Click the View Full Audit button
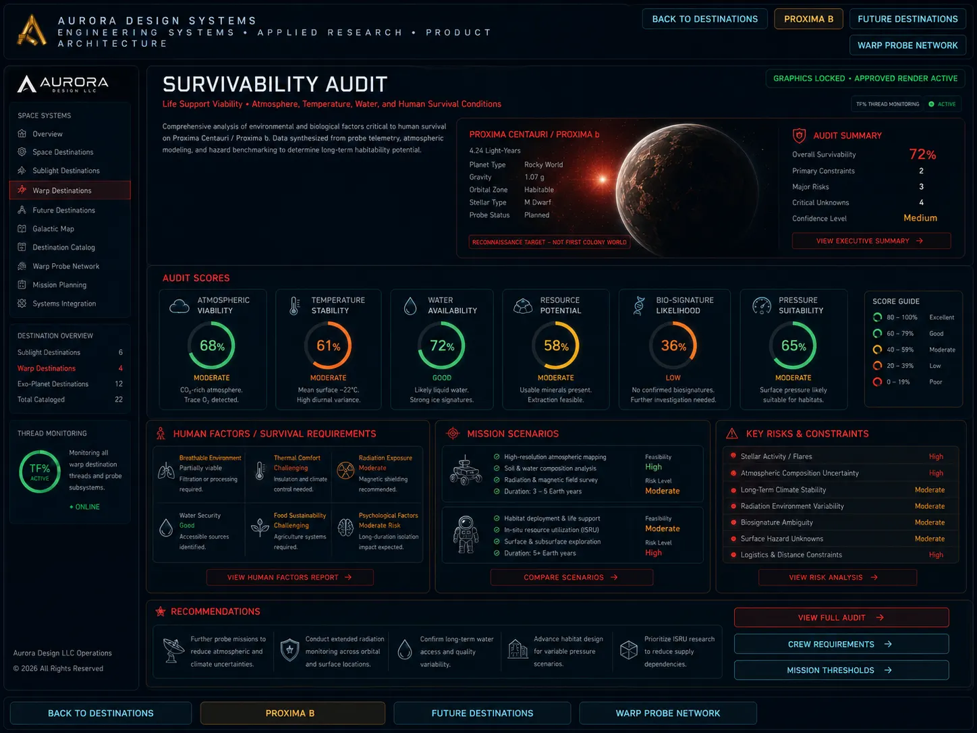 tap(841, 618)
